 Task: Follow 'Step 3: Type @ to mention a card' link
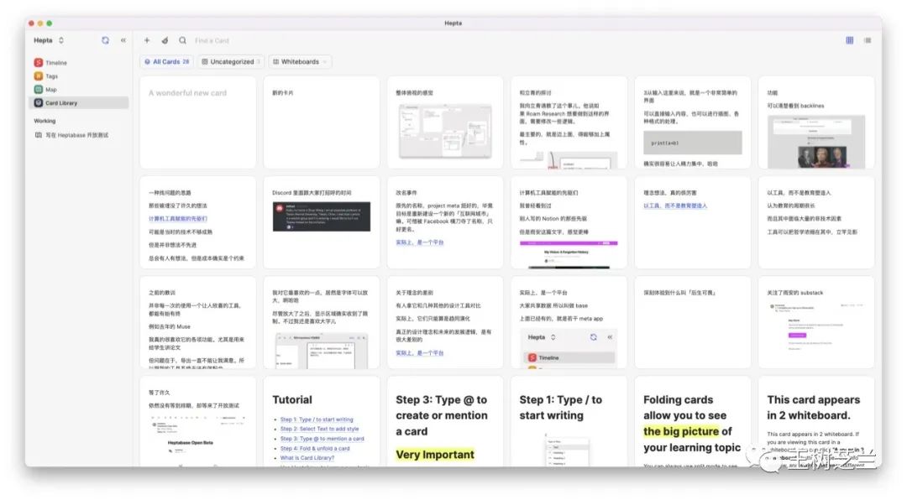[x=322, y=439]
